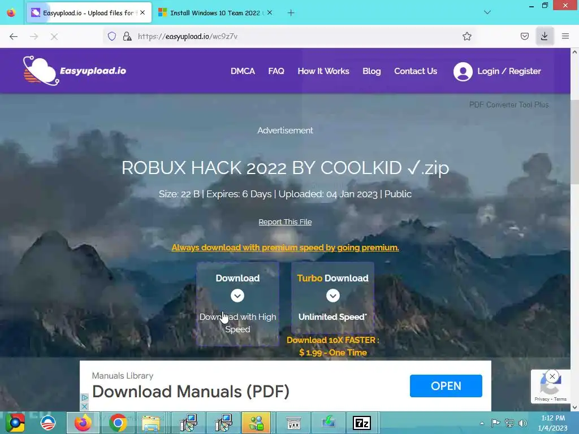Image resolution: width=579 pixels, height=434 pixels.
Task: Click the down-arrow circle under Turbo Download
Action: [x=332, y=296]
